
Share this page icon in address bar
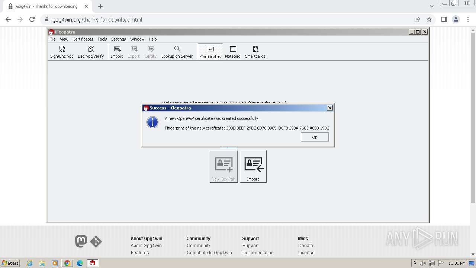[417, 20]
